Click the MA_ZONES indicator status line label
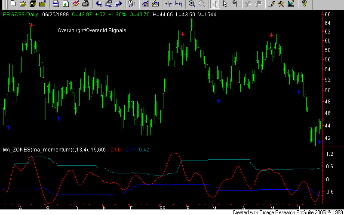 coord(55,150)
